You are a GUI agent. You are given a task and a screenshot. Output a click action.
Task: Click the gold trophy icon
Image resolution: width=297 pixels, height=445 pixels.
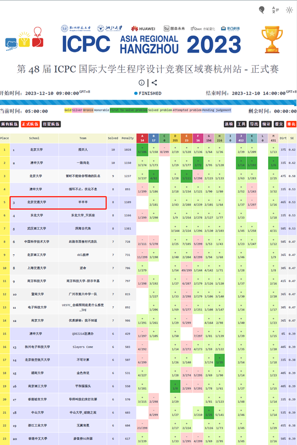click(x=272, y=39)
